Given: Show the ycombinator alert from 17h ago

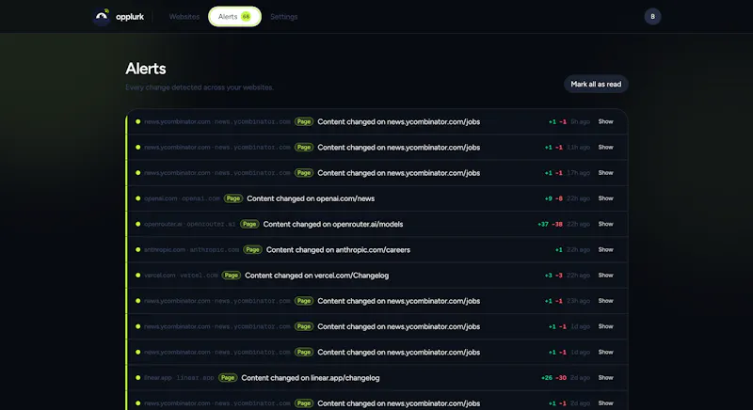Looking at the screenshot, I should coord(605,173).
